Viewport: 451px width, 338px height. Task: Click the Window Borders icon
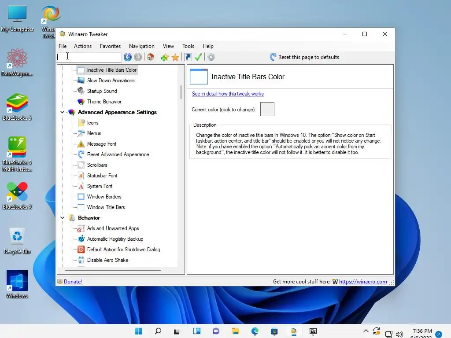click(81, 197)
